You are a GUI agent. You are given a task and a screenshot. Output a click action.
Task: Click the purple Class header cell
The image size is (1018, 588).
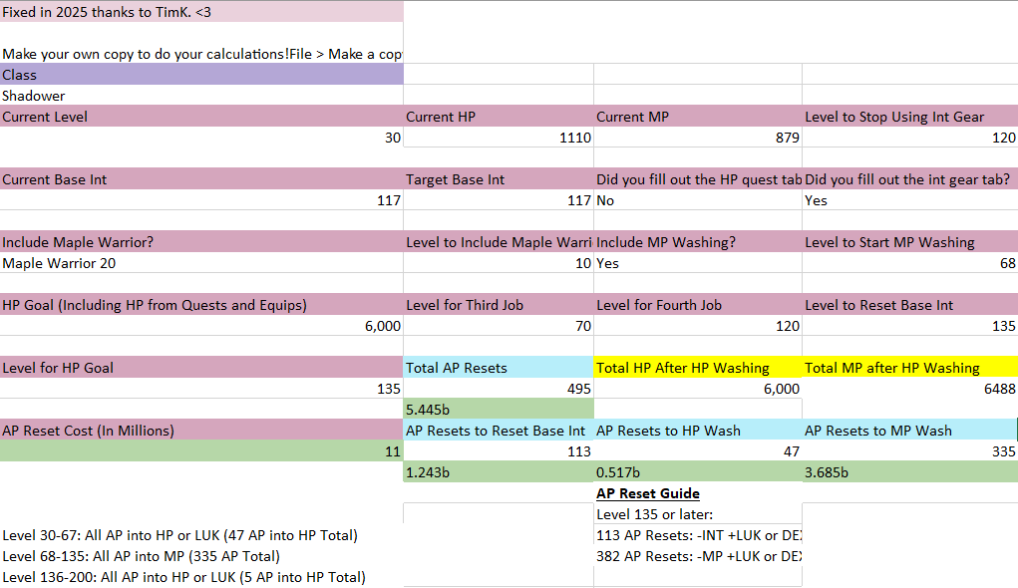click(x=201, y=75)
